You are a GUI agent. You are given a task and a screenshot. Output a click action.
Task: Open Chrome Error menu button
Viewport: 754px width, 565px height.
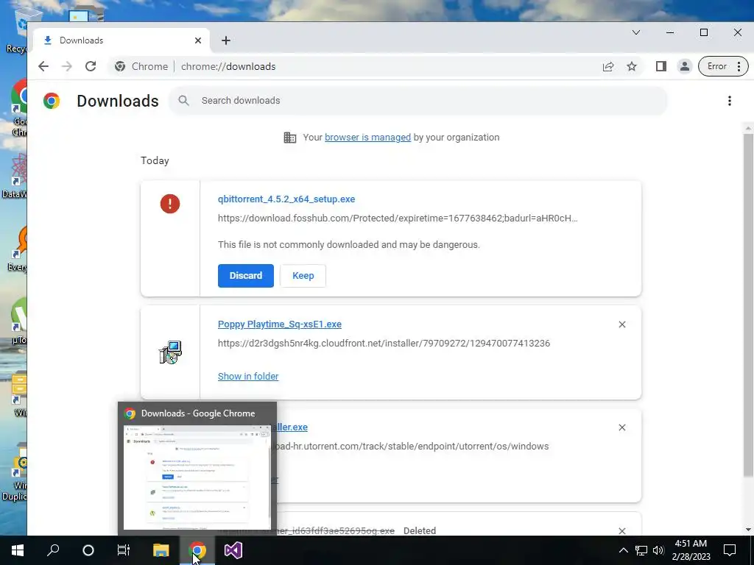[723, 66]
